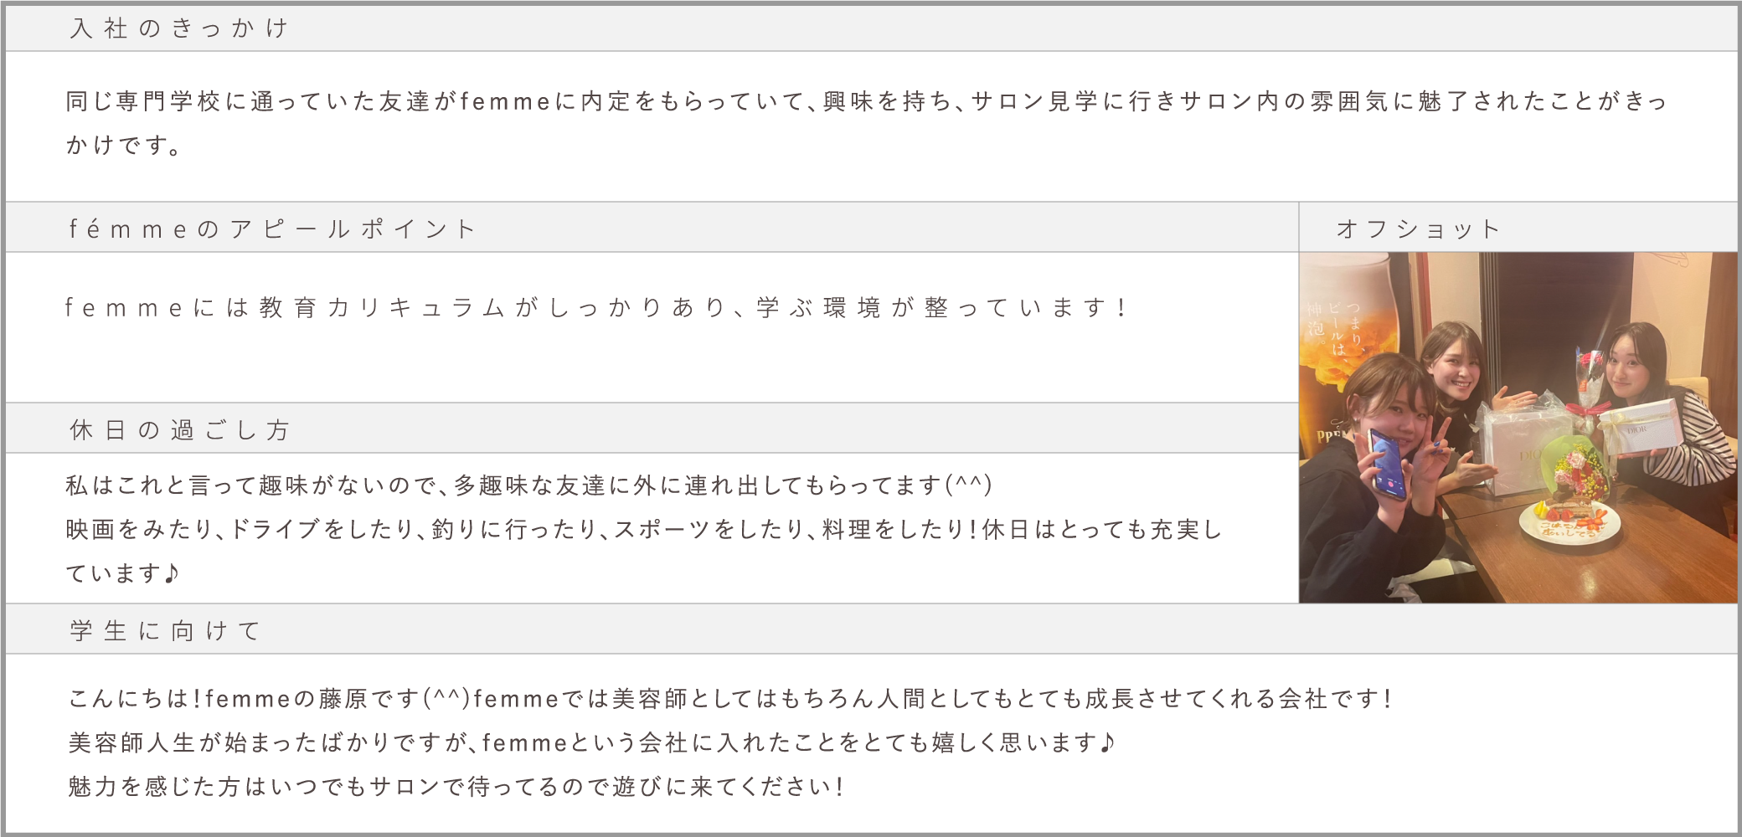The height and width of the screenshot is (837, 1742).
Task: Click the text about 教育カリキュラム
Action: [596, 308]
